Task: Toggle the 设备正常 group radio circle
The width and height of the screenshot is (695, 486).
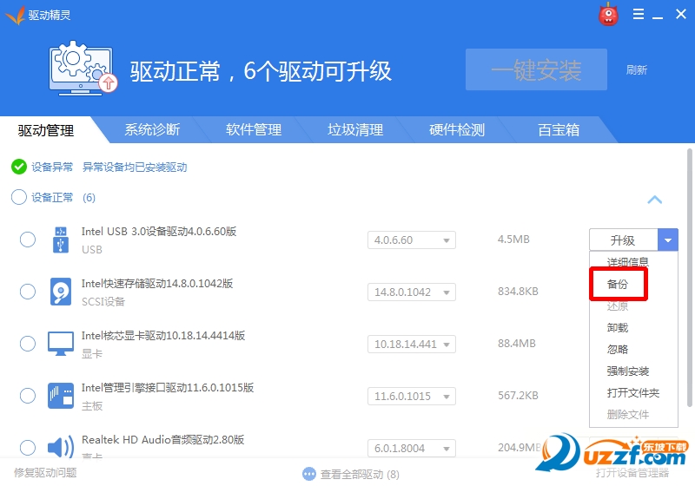Action: pyautogui.click(x=18, y=197)
